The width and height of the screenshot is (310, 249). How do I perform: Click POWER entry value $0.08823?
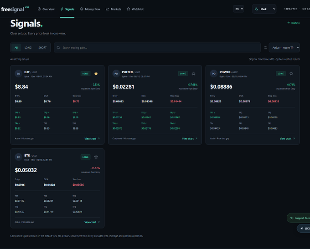tap(216, 102)
